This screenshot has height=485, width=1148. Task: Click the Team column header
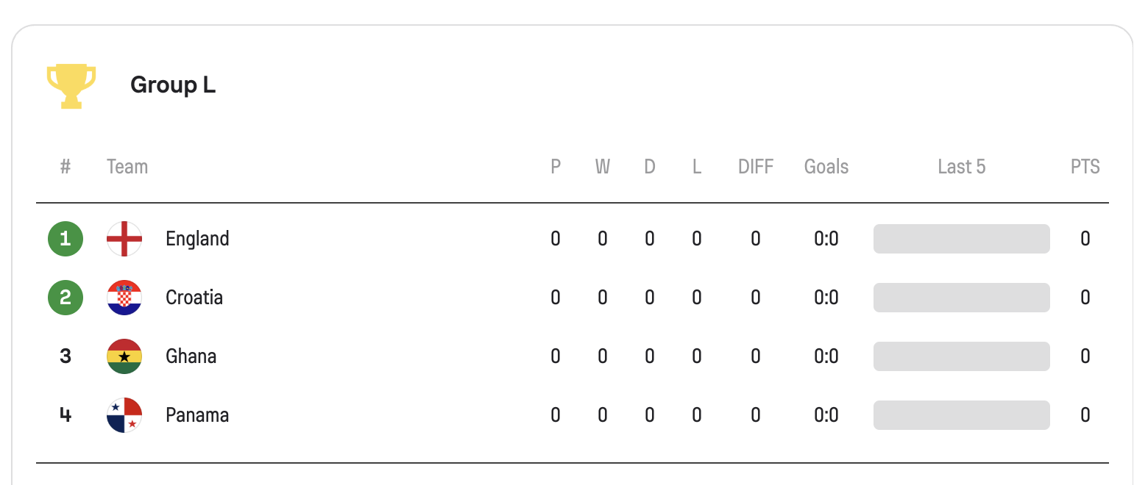click(x=127, y=167)
